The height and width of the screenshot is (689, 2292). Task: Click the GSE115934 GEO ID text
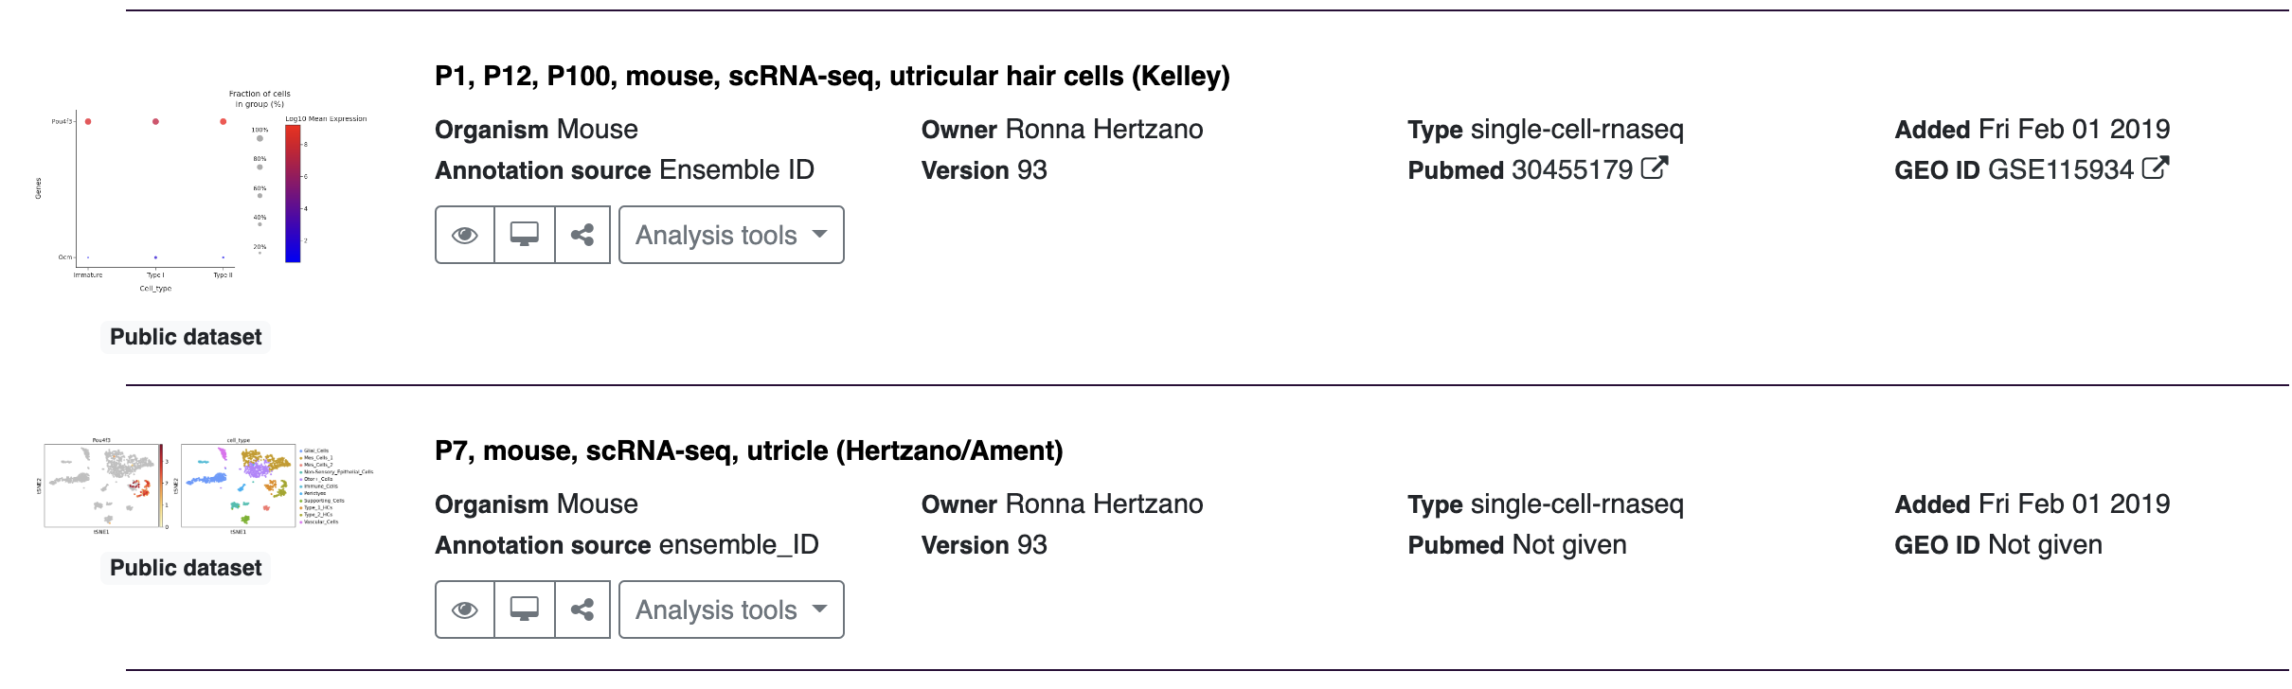(x=2060, y=170)
